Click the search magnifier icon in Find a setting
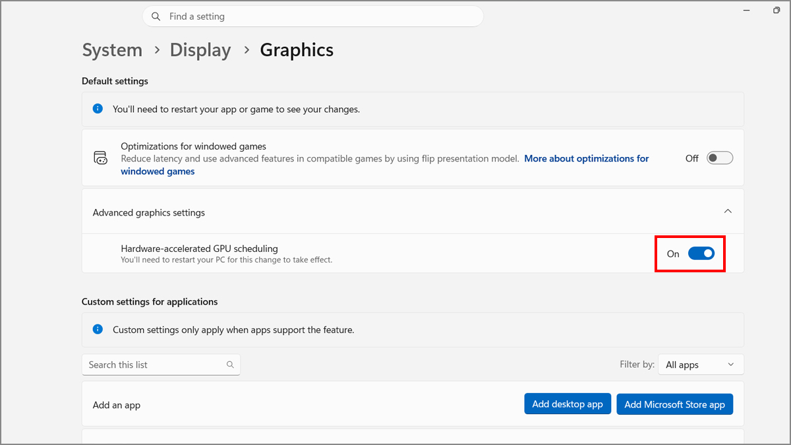The height and width of the screenshot is (445, 791). pos(156,16)
